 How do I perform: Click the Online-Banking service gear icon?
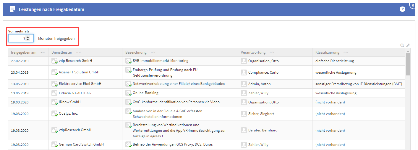(128, 93)
